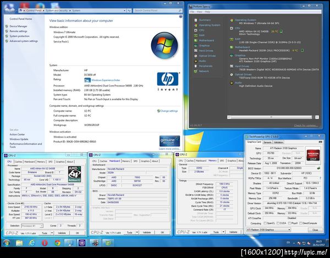
Task: Open Windows Start orb
Action: pyautogui.click(x=6, y=243)
